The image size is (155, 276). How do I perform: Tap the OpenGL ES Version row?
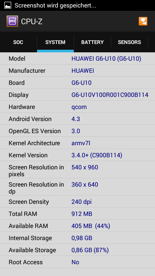77,131
